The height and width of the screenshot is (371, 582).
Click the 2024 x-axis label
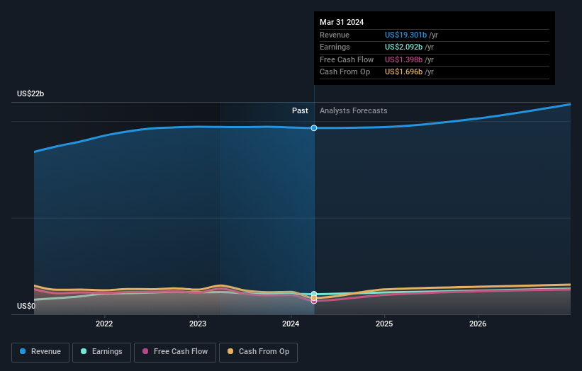pyautogui.click(x=291, y=324)
